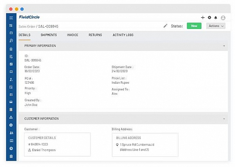Open the document-with-checkmark sidebar icon
Screen dimensions: 235x167
click(11, 87)
